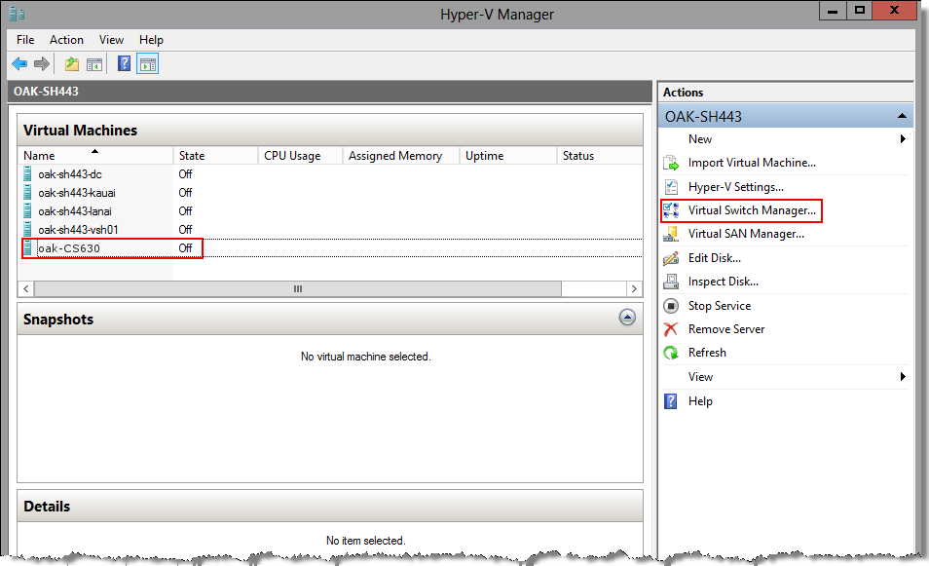Collapse the Snapshots panel

(627, 317)
